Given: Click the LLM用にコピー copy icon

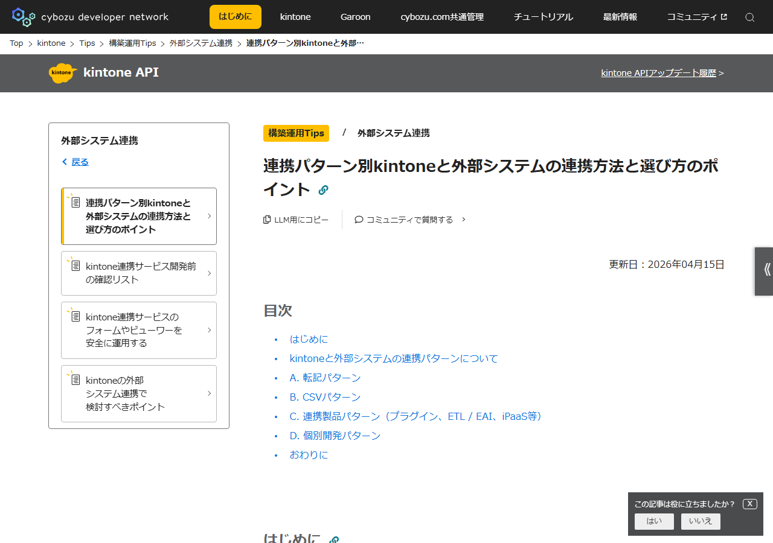Looking at the screenshot, I should pyautogui.click(x=267, y=220).
